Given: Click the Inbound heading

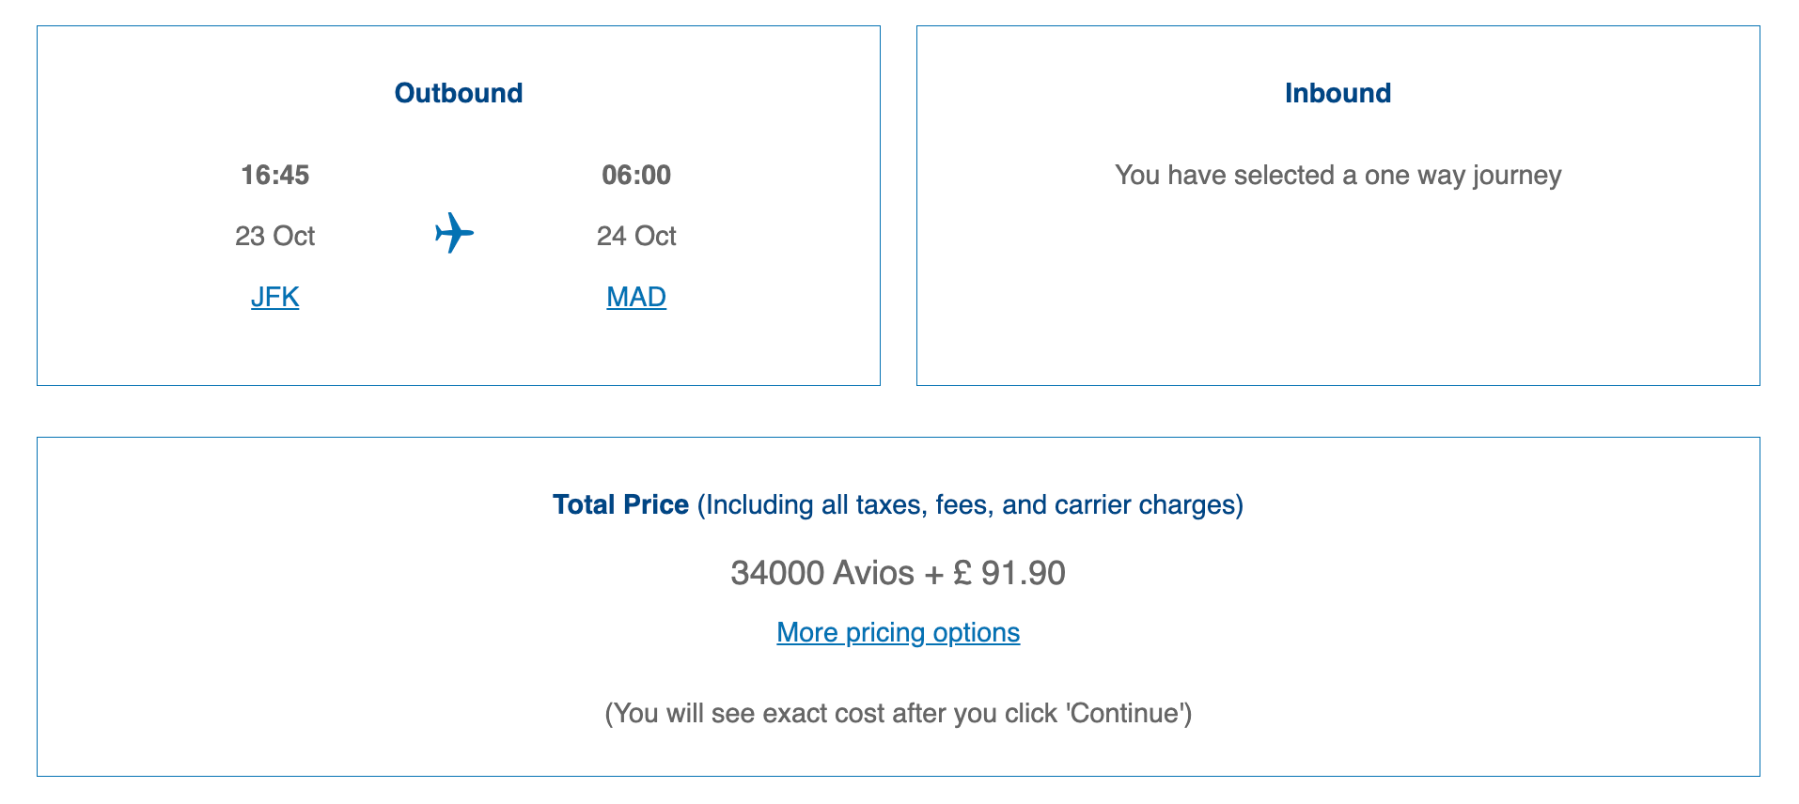Looking at the screenshot, I should pyautogui.click(x=1338, y=93).
